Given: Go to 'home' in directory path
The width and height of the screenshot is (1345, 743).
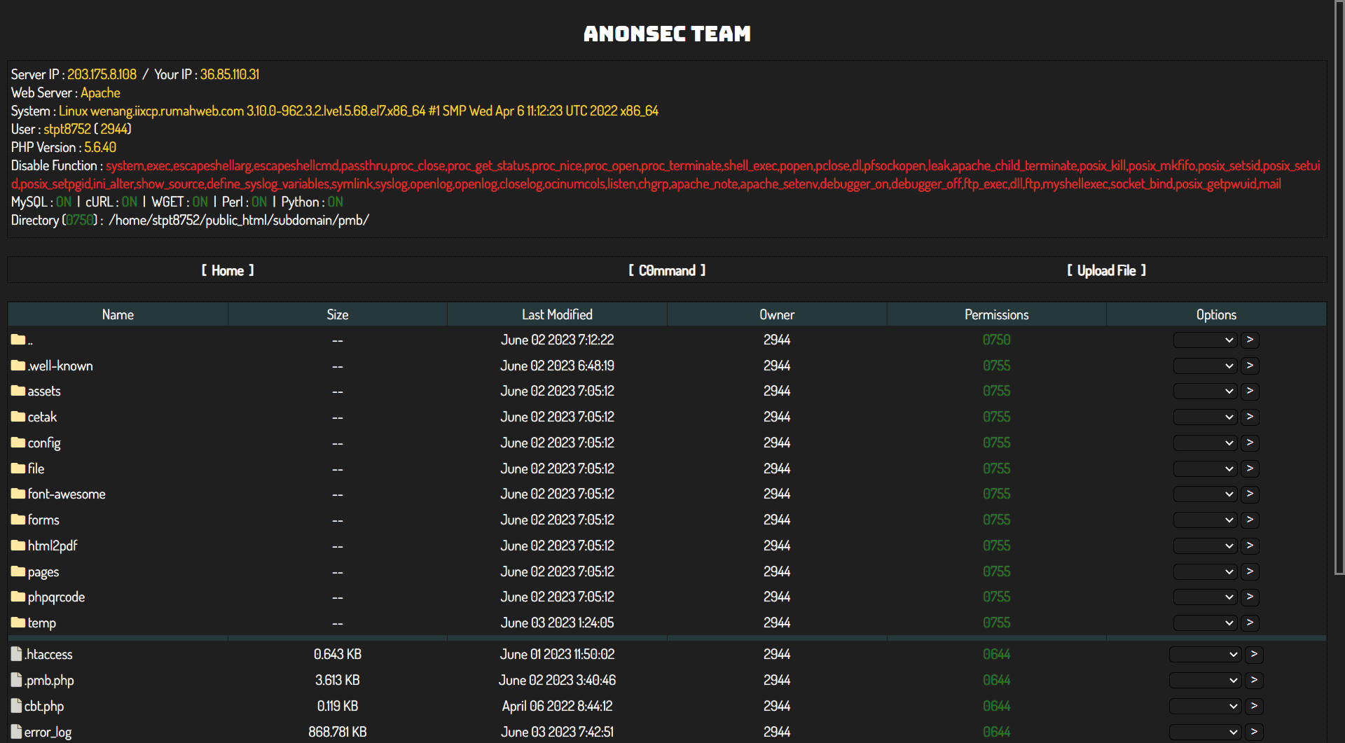Looking at the screenshot, I should coord(131,220).
